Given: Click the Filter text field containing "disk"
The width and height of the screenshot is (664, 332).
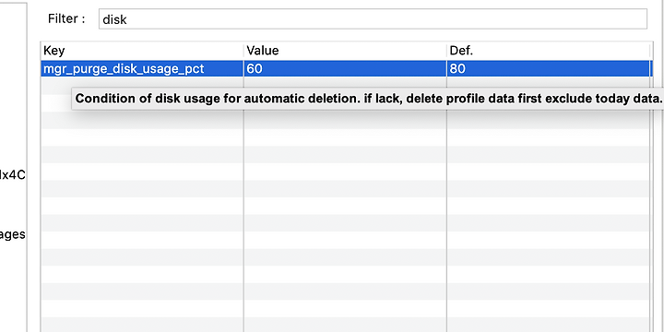Looking at the screenshot, I should [x=373, y=19].
